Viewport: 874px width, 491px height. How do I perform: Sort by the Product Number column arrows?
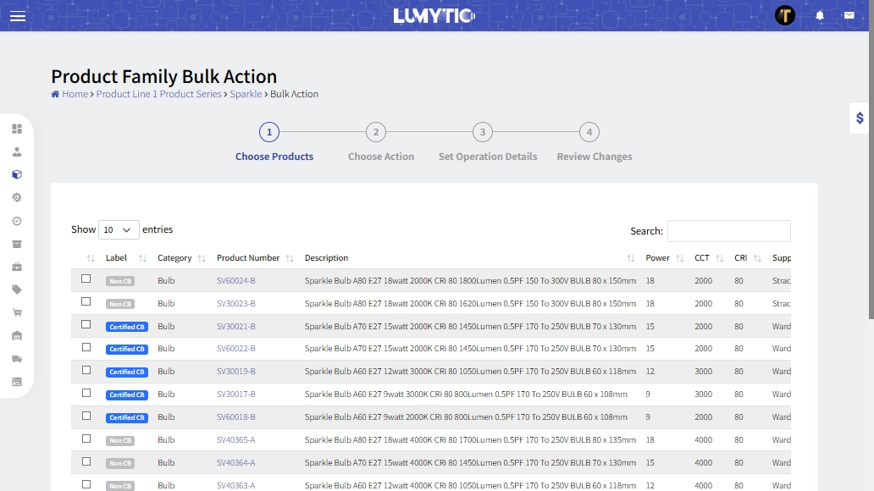click(290, 258)
